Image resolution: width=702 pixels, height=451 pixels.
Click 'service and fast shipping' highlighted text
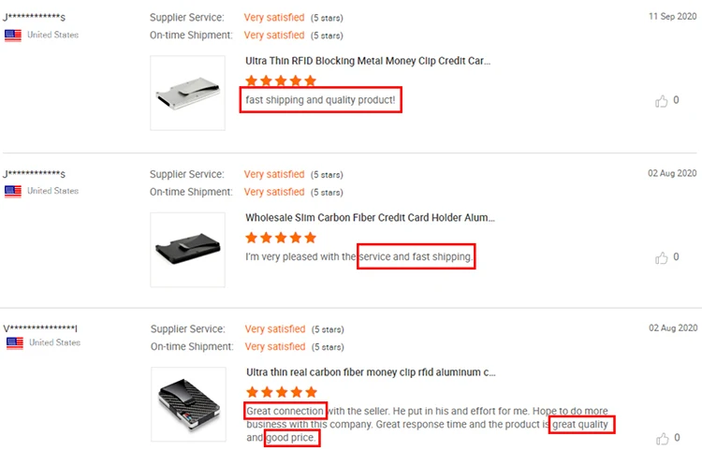[417, 256]
